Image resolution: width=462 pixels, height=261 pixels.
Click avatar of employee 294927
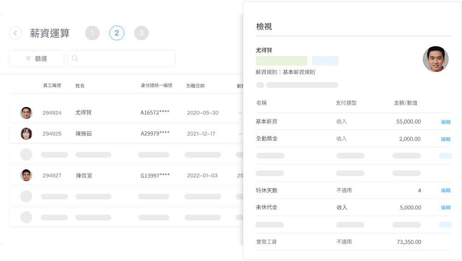(26, 175)
